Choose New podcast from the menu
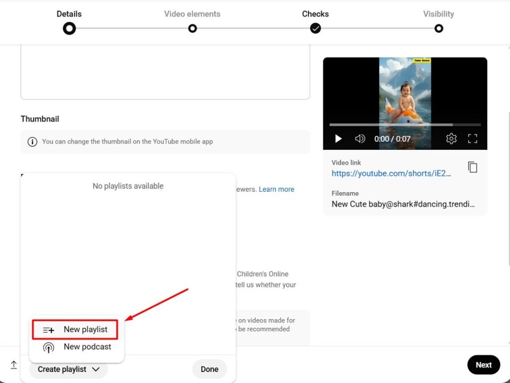The image size is (510, 383). tap(87, 347)
